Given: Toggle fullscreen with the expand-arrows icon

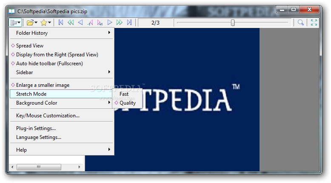Looking at the screenshot, I should click(314, 22).
